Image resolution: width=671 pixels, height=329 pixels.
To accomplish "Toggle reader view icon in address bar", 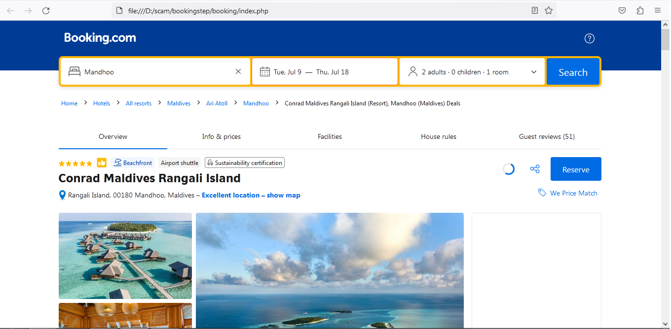I will coord(535,10).
